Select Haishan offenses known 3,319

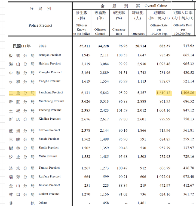[x=85, y=64]
